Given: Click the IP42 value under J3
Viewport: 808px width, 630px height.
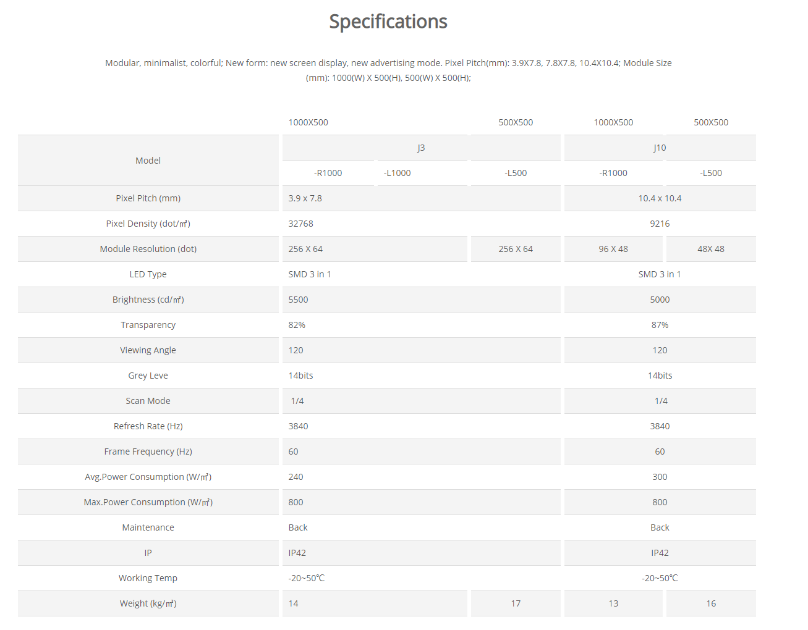Looking at the screenshot, I should [297, 553].
